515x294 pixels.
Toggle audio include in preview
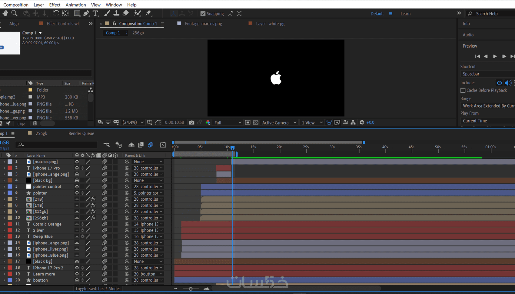point(508,83)
